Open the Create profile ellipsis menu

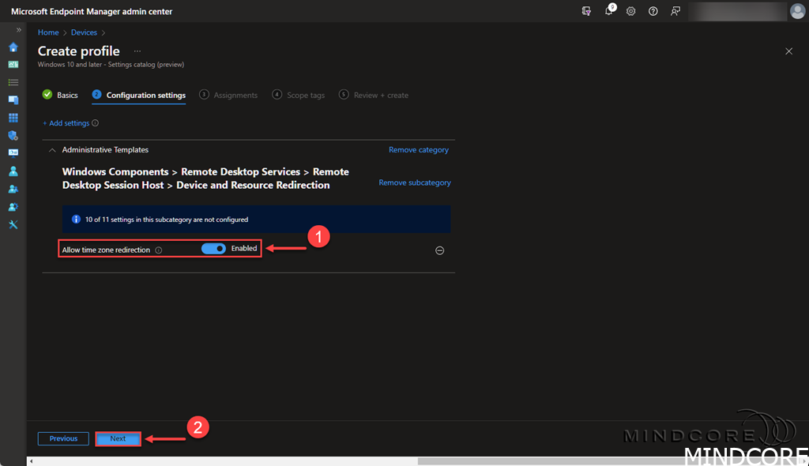[137, 51]
